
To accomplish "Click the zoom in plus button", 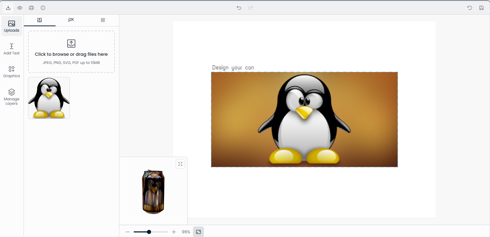I will click(174, 232).
